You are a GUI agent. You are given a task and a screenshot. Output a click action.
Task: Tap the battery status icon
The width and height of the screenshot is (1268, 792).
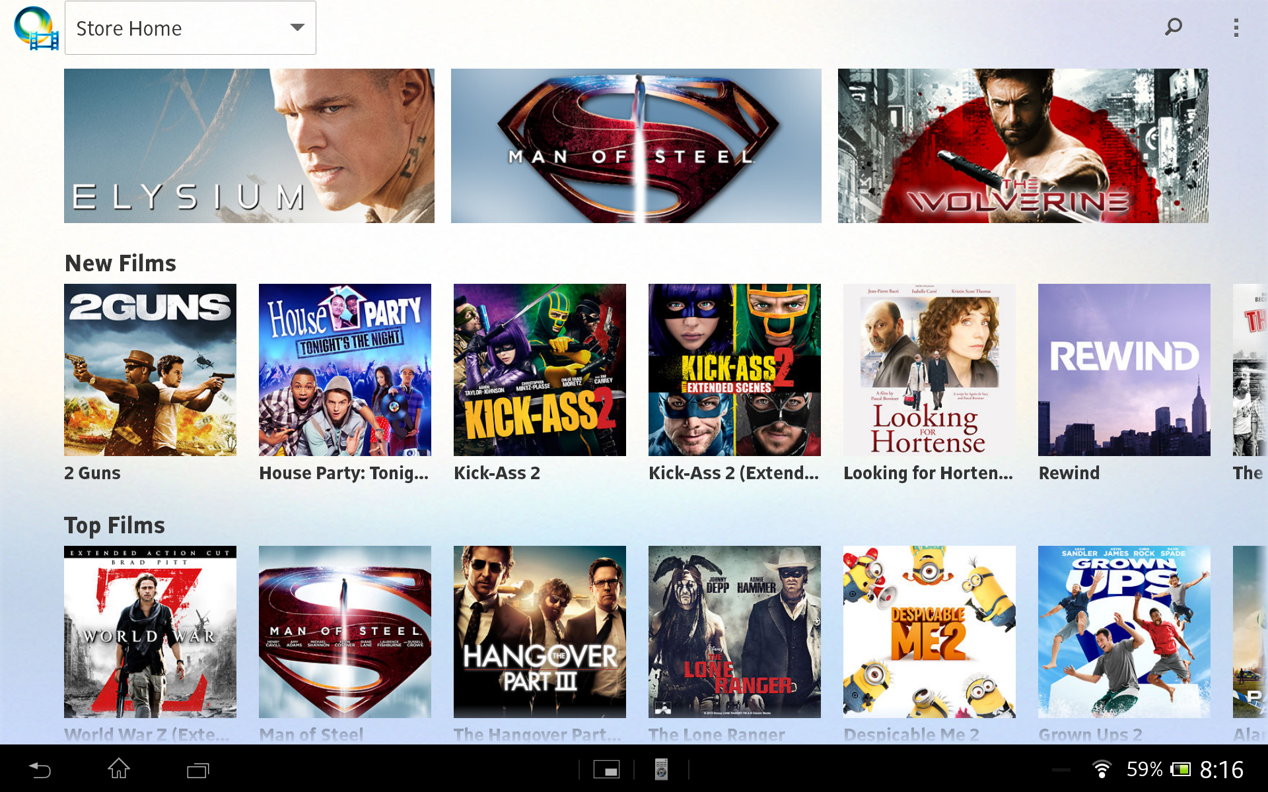[x=1180, y=770]
